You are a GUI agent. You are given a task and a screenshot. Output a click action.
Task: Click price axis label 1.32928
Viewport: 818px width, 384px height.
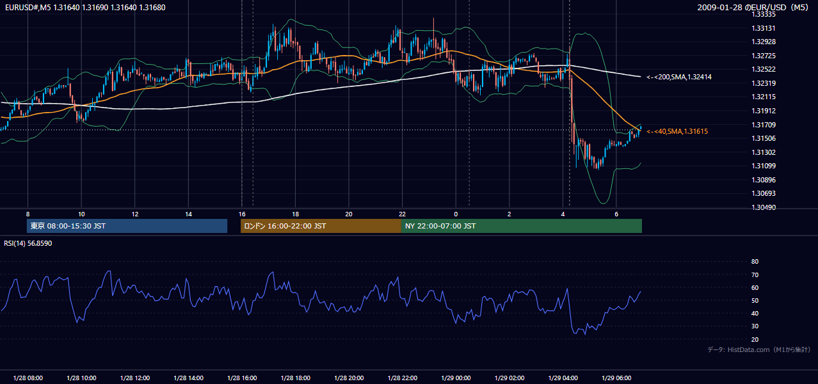click(x=764, y=42)
